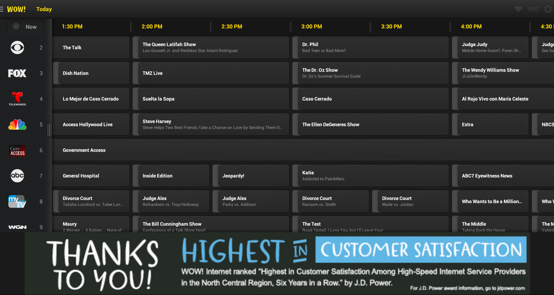Select The Dr. Oz Show listing
Screen dimensions: 554x295
click(371, 73)
